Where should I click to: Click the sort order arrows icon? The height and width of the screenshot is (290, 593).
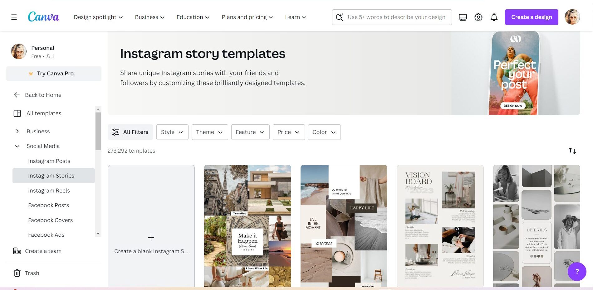tap(572, 151)
